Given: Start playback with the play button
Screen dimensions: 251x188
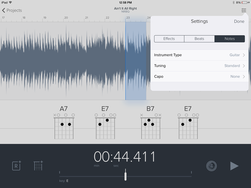Looking at the screenshot, I should 234,166.
